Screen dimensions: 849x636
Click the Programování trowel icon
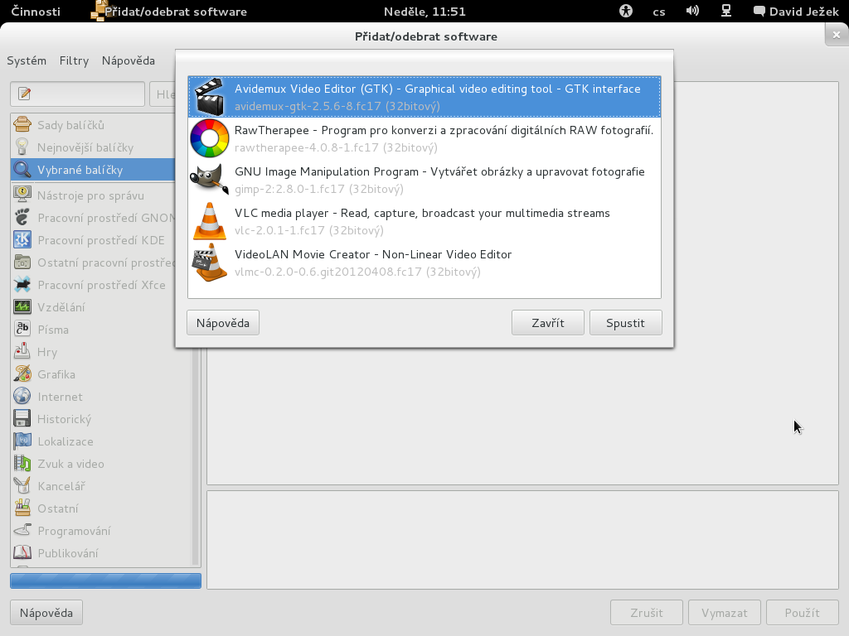click(x=22, y=531)
